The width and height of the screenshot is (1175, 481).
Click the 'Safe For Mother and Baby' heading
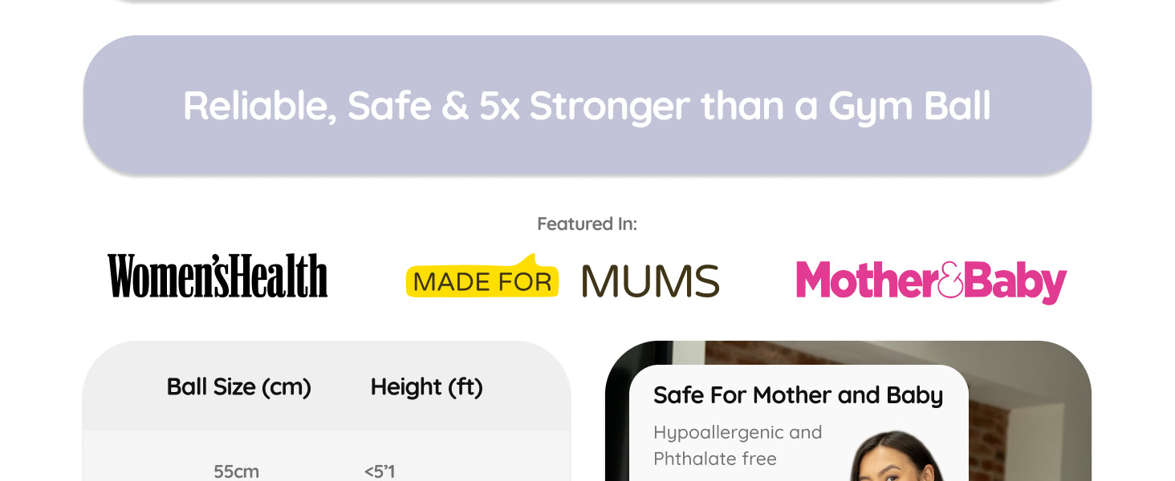(798, 395)
